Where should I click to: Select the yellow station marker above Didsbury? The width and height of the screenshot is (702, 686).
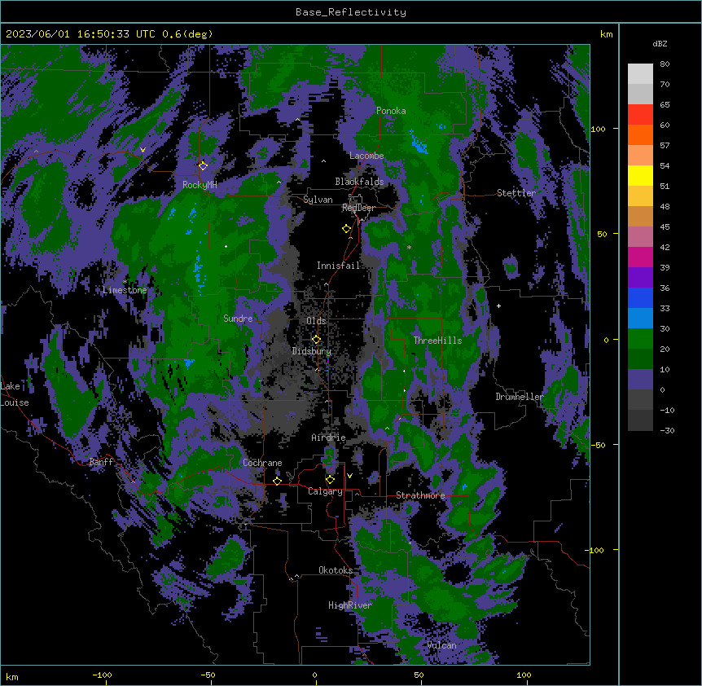coord(316,339)
